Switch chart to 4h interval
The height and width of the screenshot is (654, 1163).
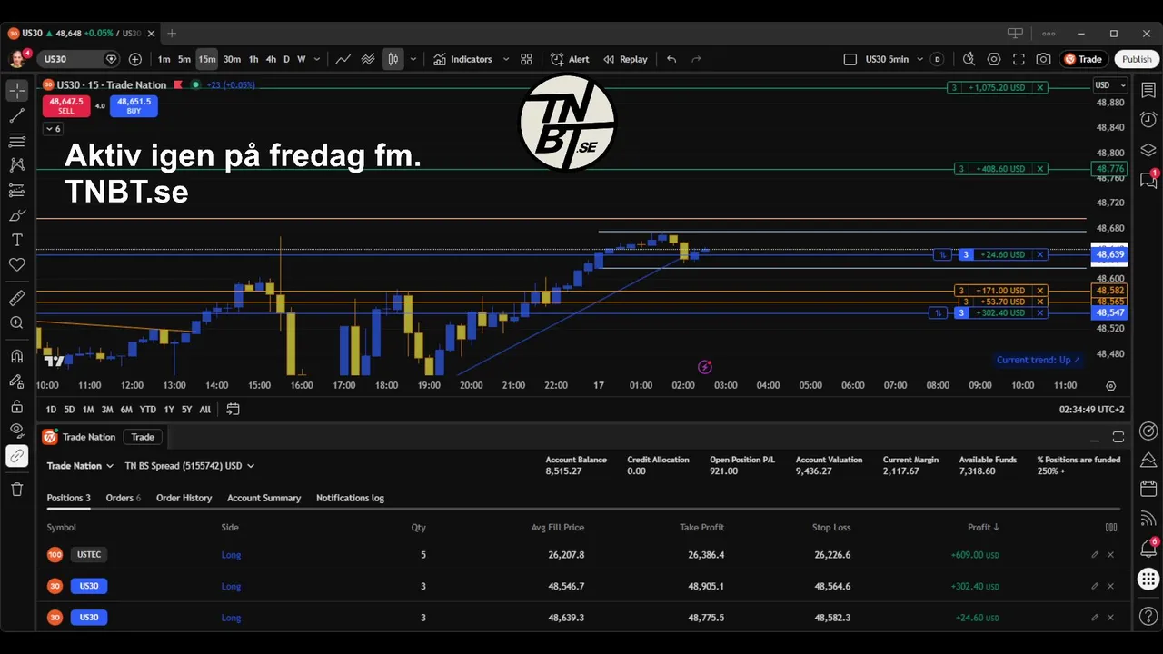pyautogui.click(x=271, y=59)
